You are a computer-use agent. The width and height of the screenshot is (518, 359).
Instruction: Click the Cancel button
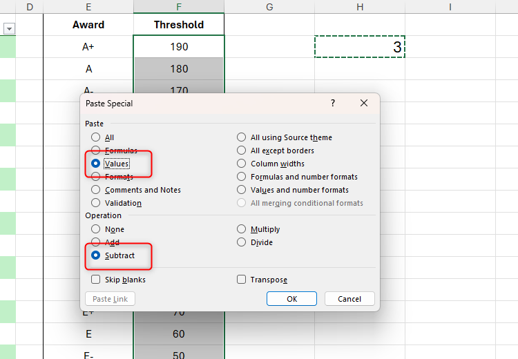point(349,299)
